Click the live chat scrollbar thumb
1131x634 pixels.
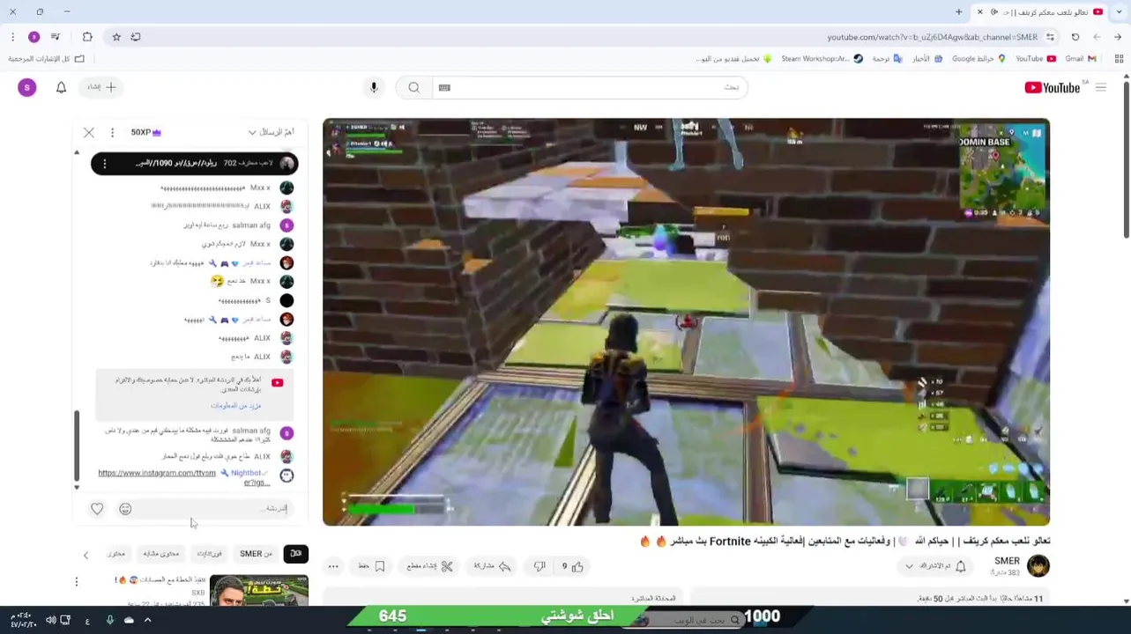point(77,446)
